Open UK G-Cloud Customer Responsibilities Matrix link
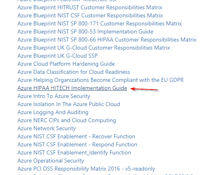This screenshot has height=175, width=201. click(94, 48)
